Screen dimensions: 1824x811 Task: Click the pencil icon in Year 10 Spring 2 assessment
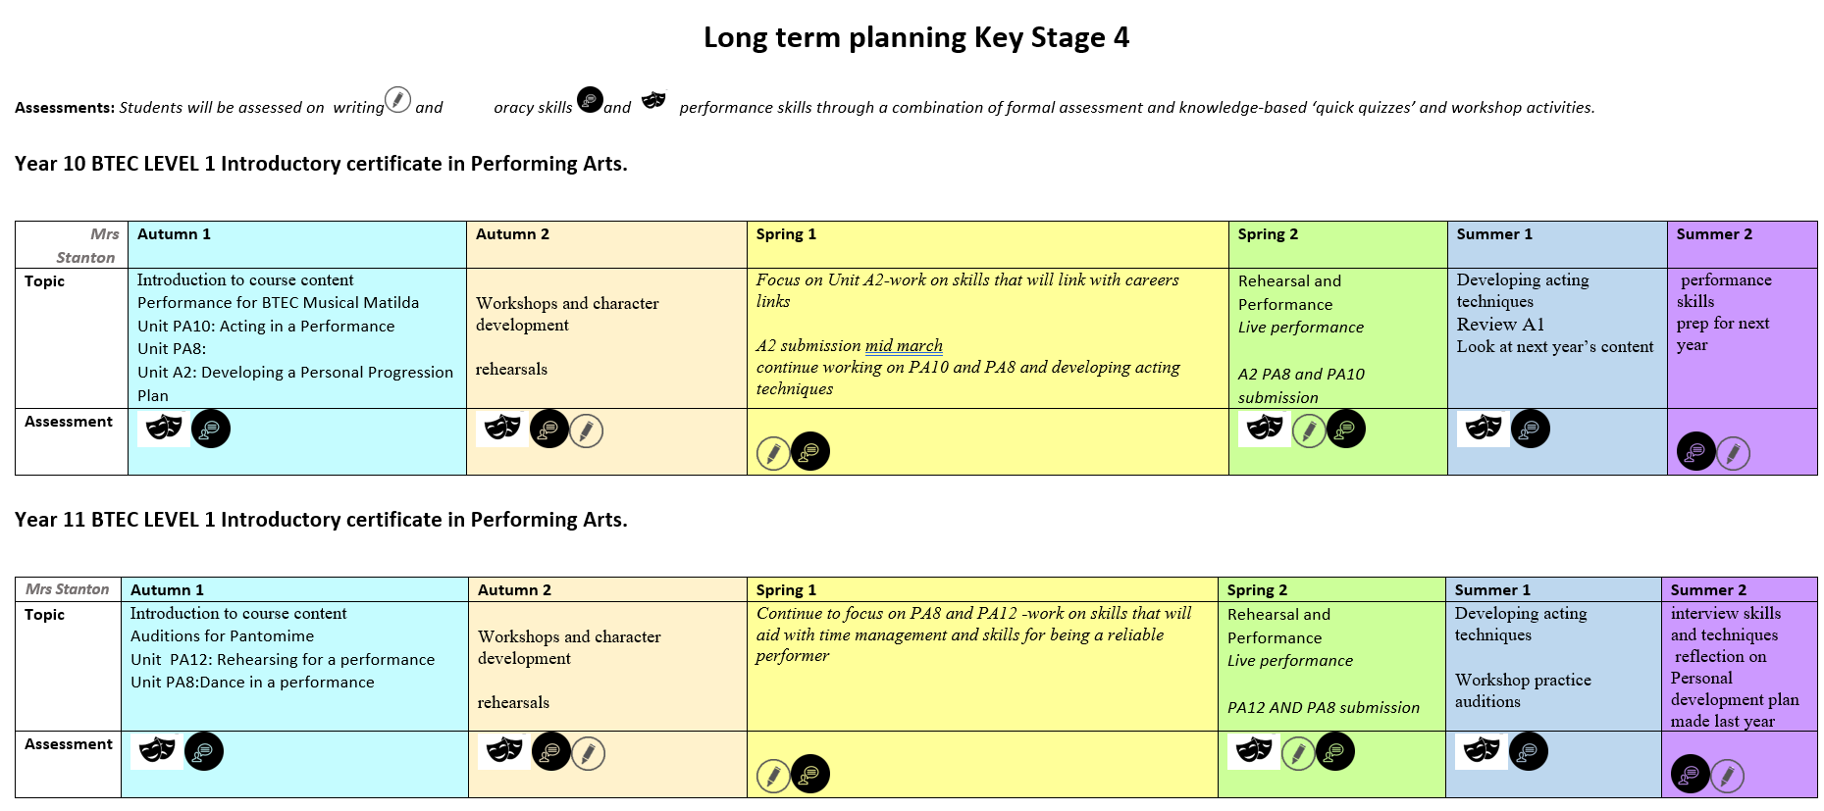(1309, 431)
